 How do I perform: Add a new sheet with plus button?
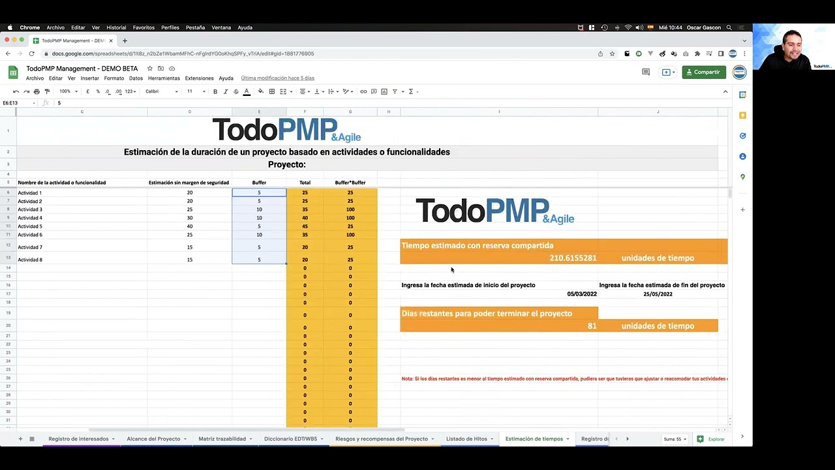tap(20, 439)
